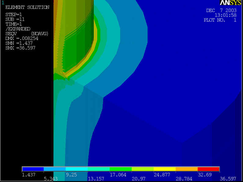Click the 28.784 legend value
Image resolution: width=243 pixels, height=182 pixels.
pyautogui.click(x=184, y=179)
